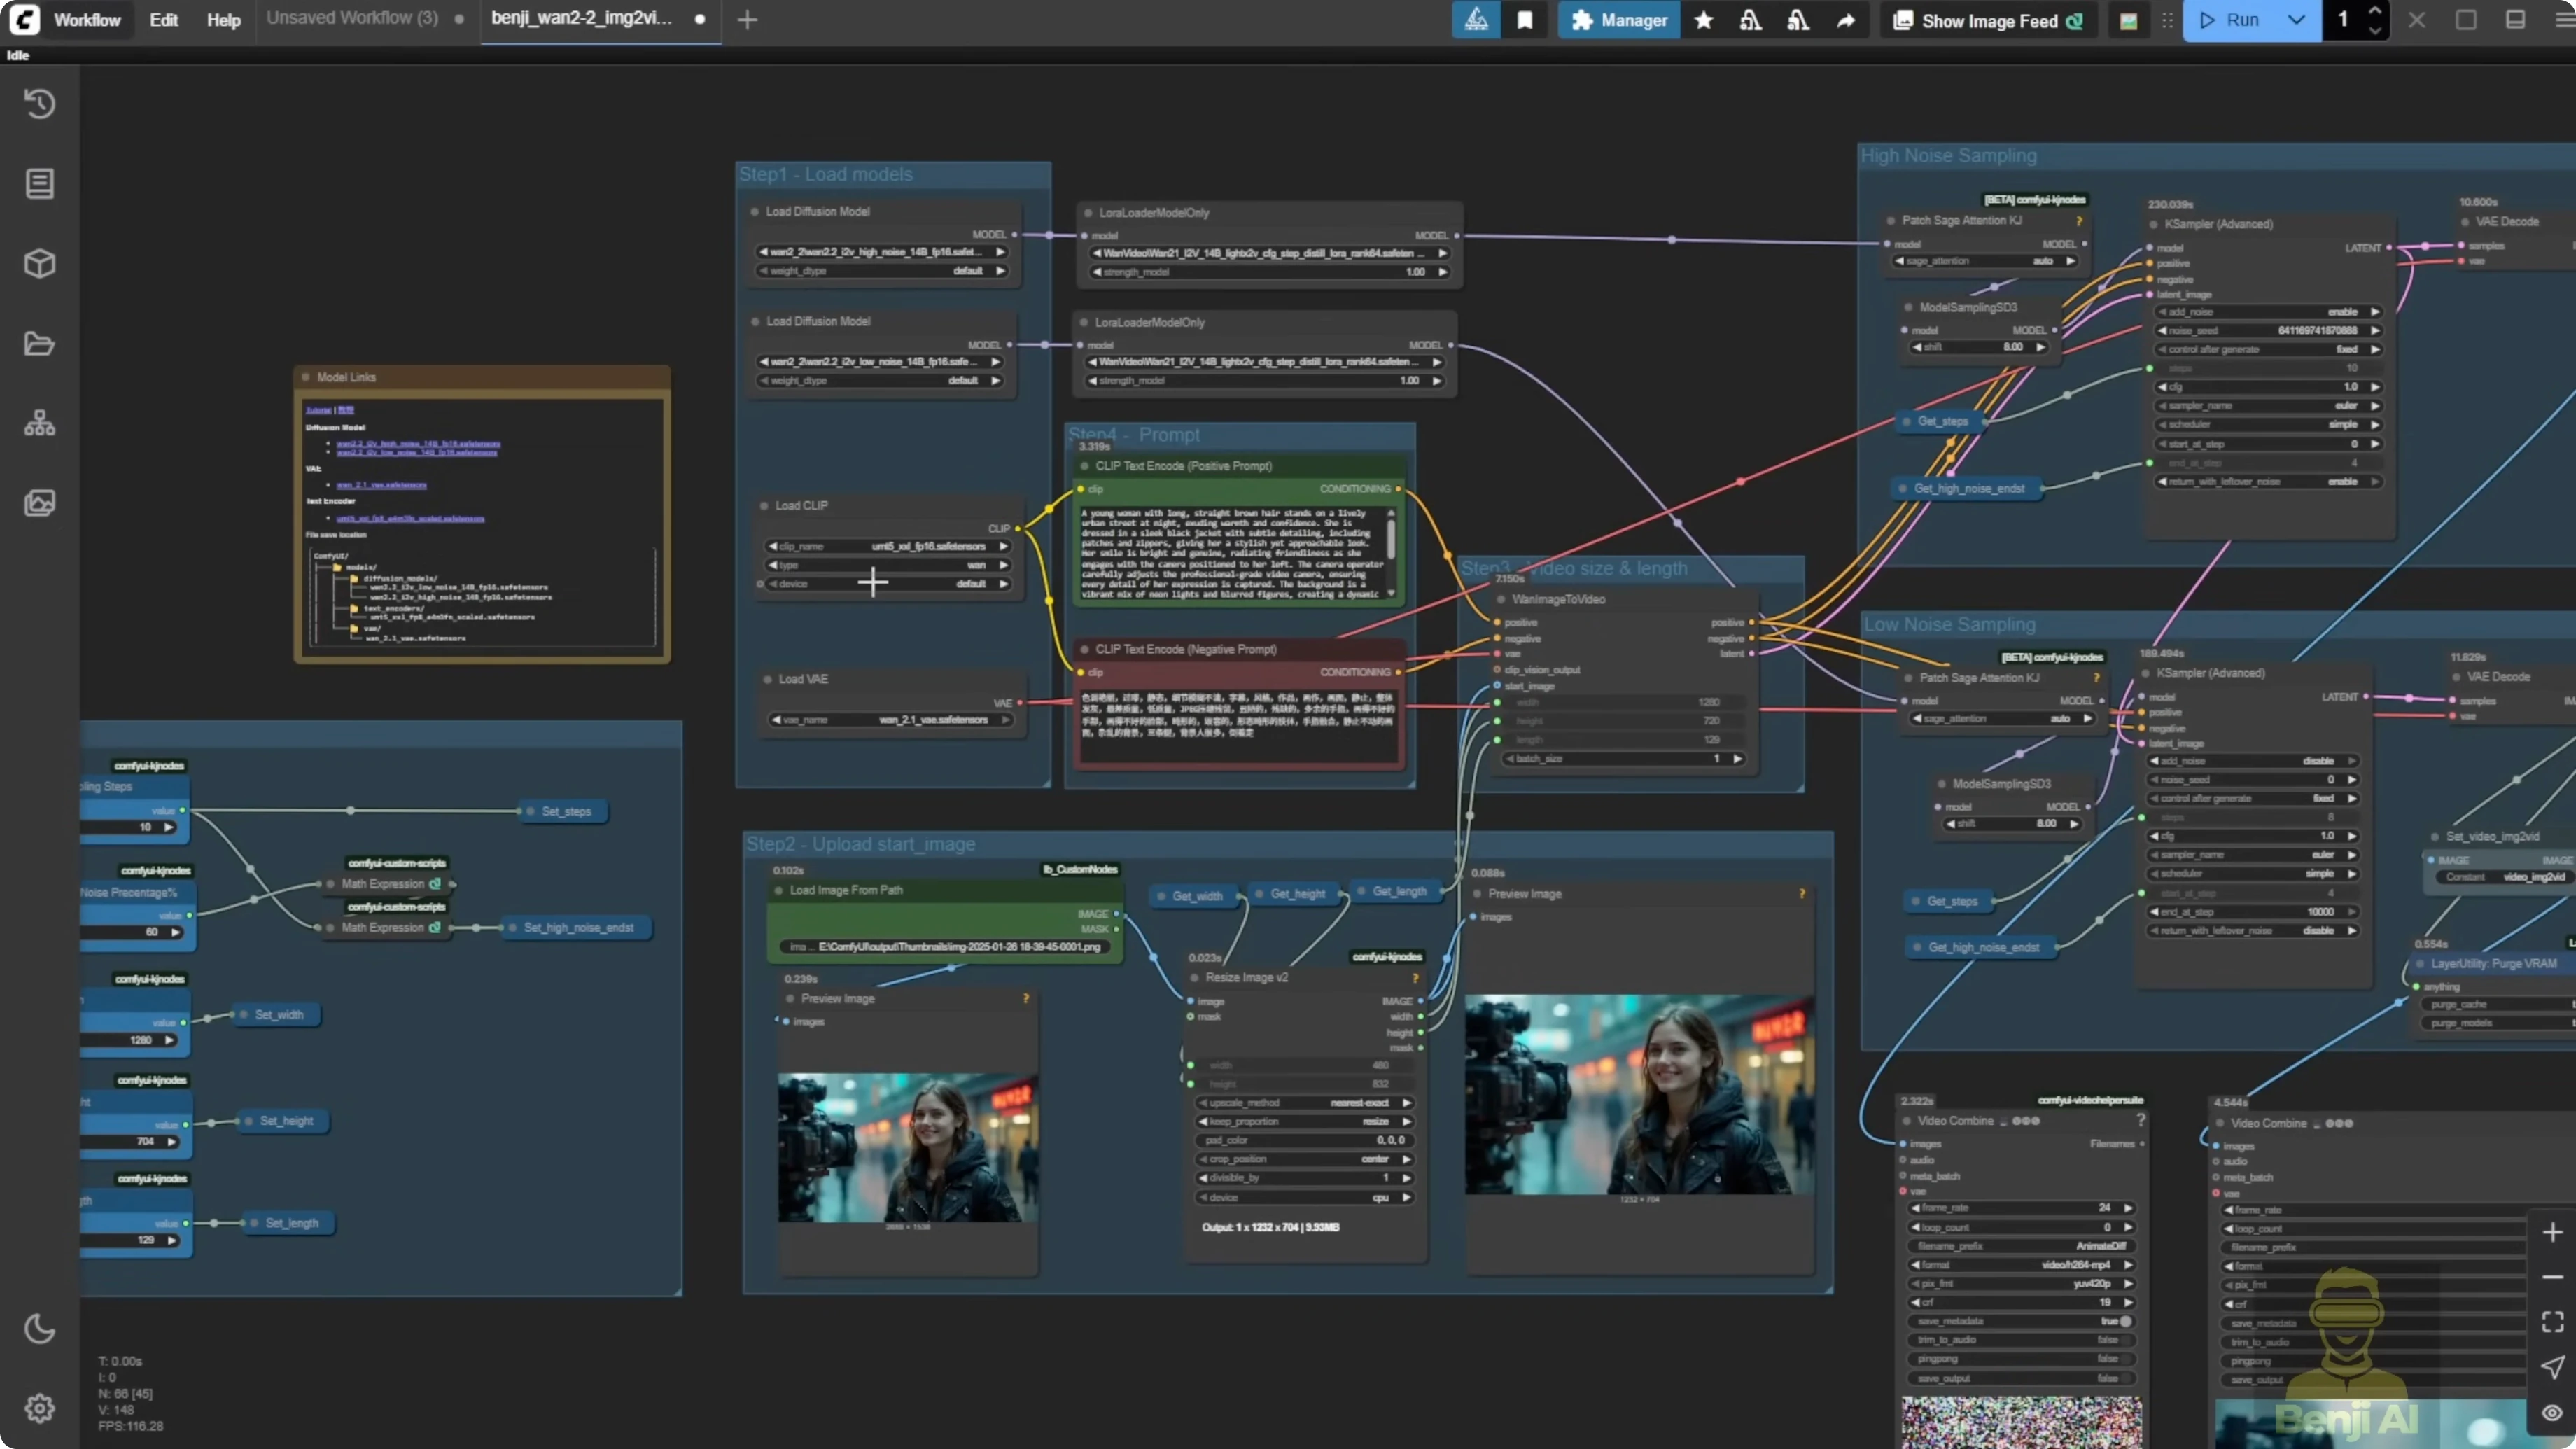Image resolution: width=2576 pixels, height=1449 pixels.
Task: Toggle dark theme with the moon icon
Action: [40, 1328]
